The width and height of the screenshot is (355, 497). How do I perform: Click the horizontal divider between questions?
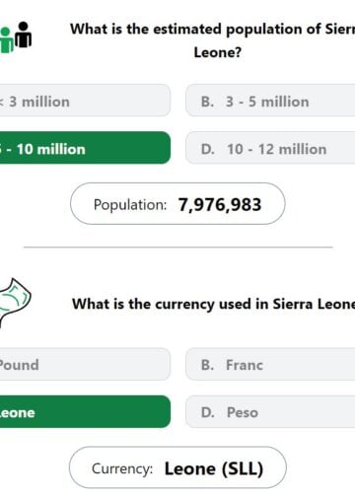(x=178, y=247)
